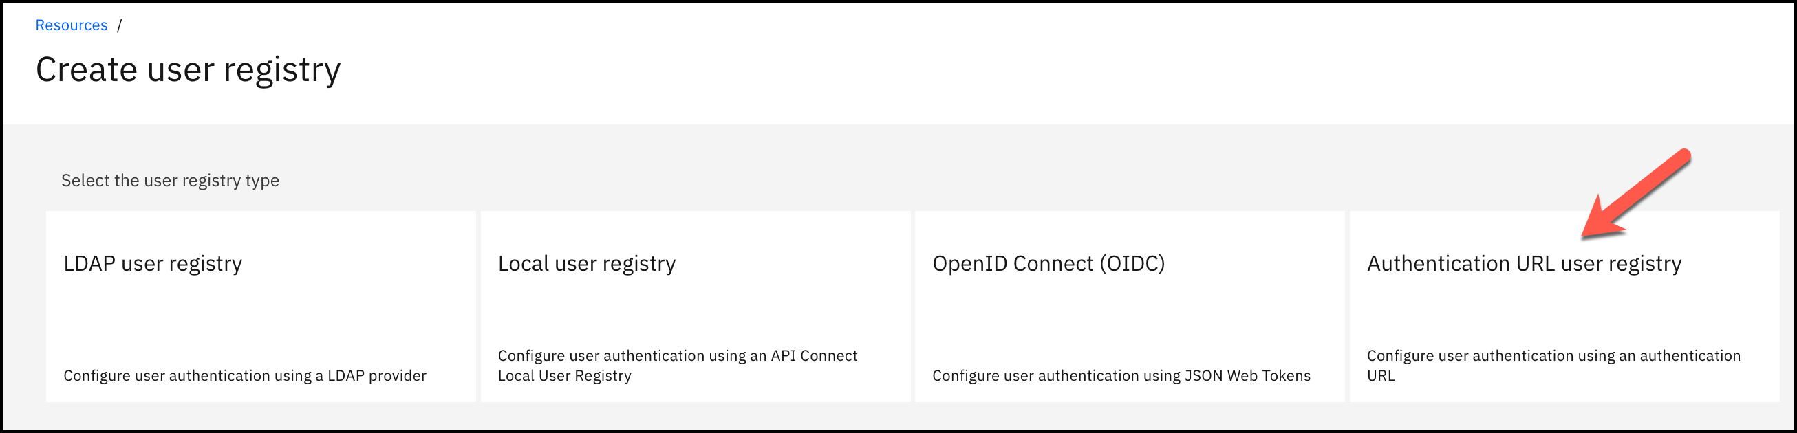Open the Resources breadcrumb link
Screen dimensions: 1797x433
pos(71,26)
